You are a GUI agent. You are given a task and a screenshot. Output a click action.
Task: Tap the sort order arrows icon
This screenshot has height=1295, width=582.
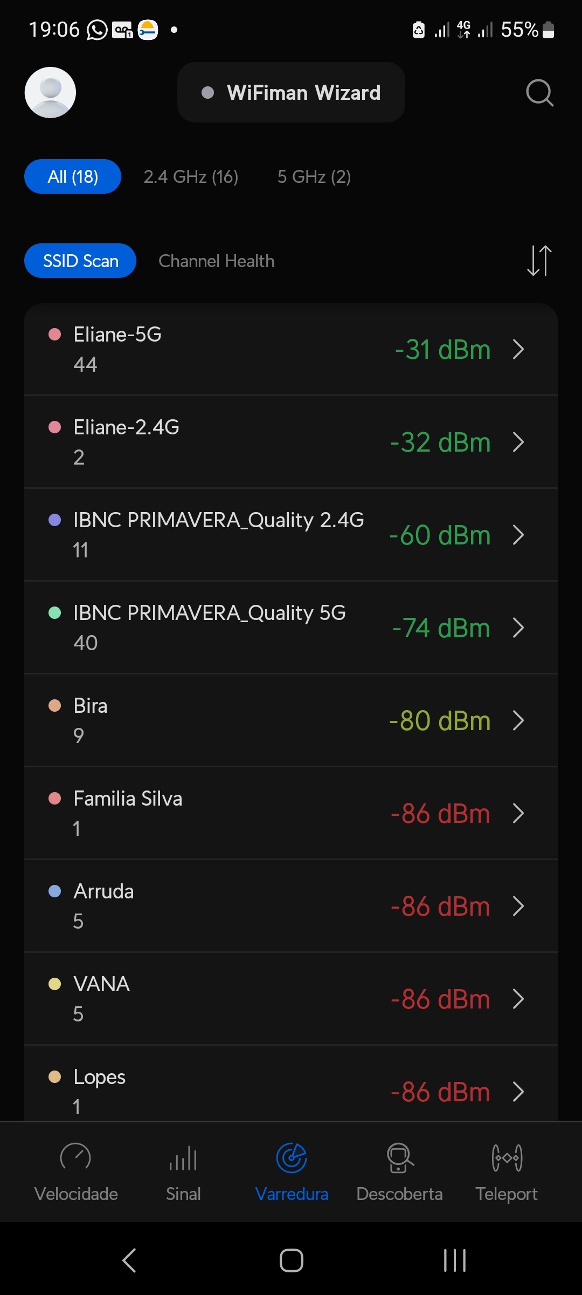[539, 261]
